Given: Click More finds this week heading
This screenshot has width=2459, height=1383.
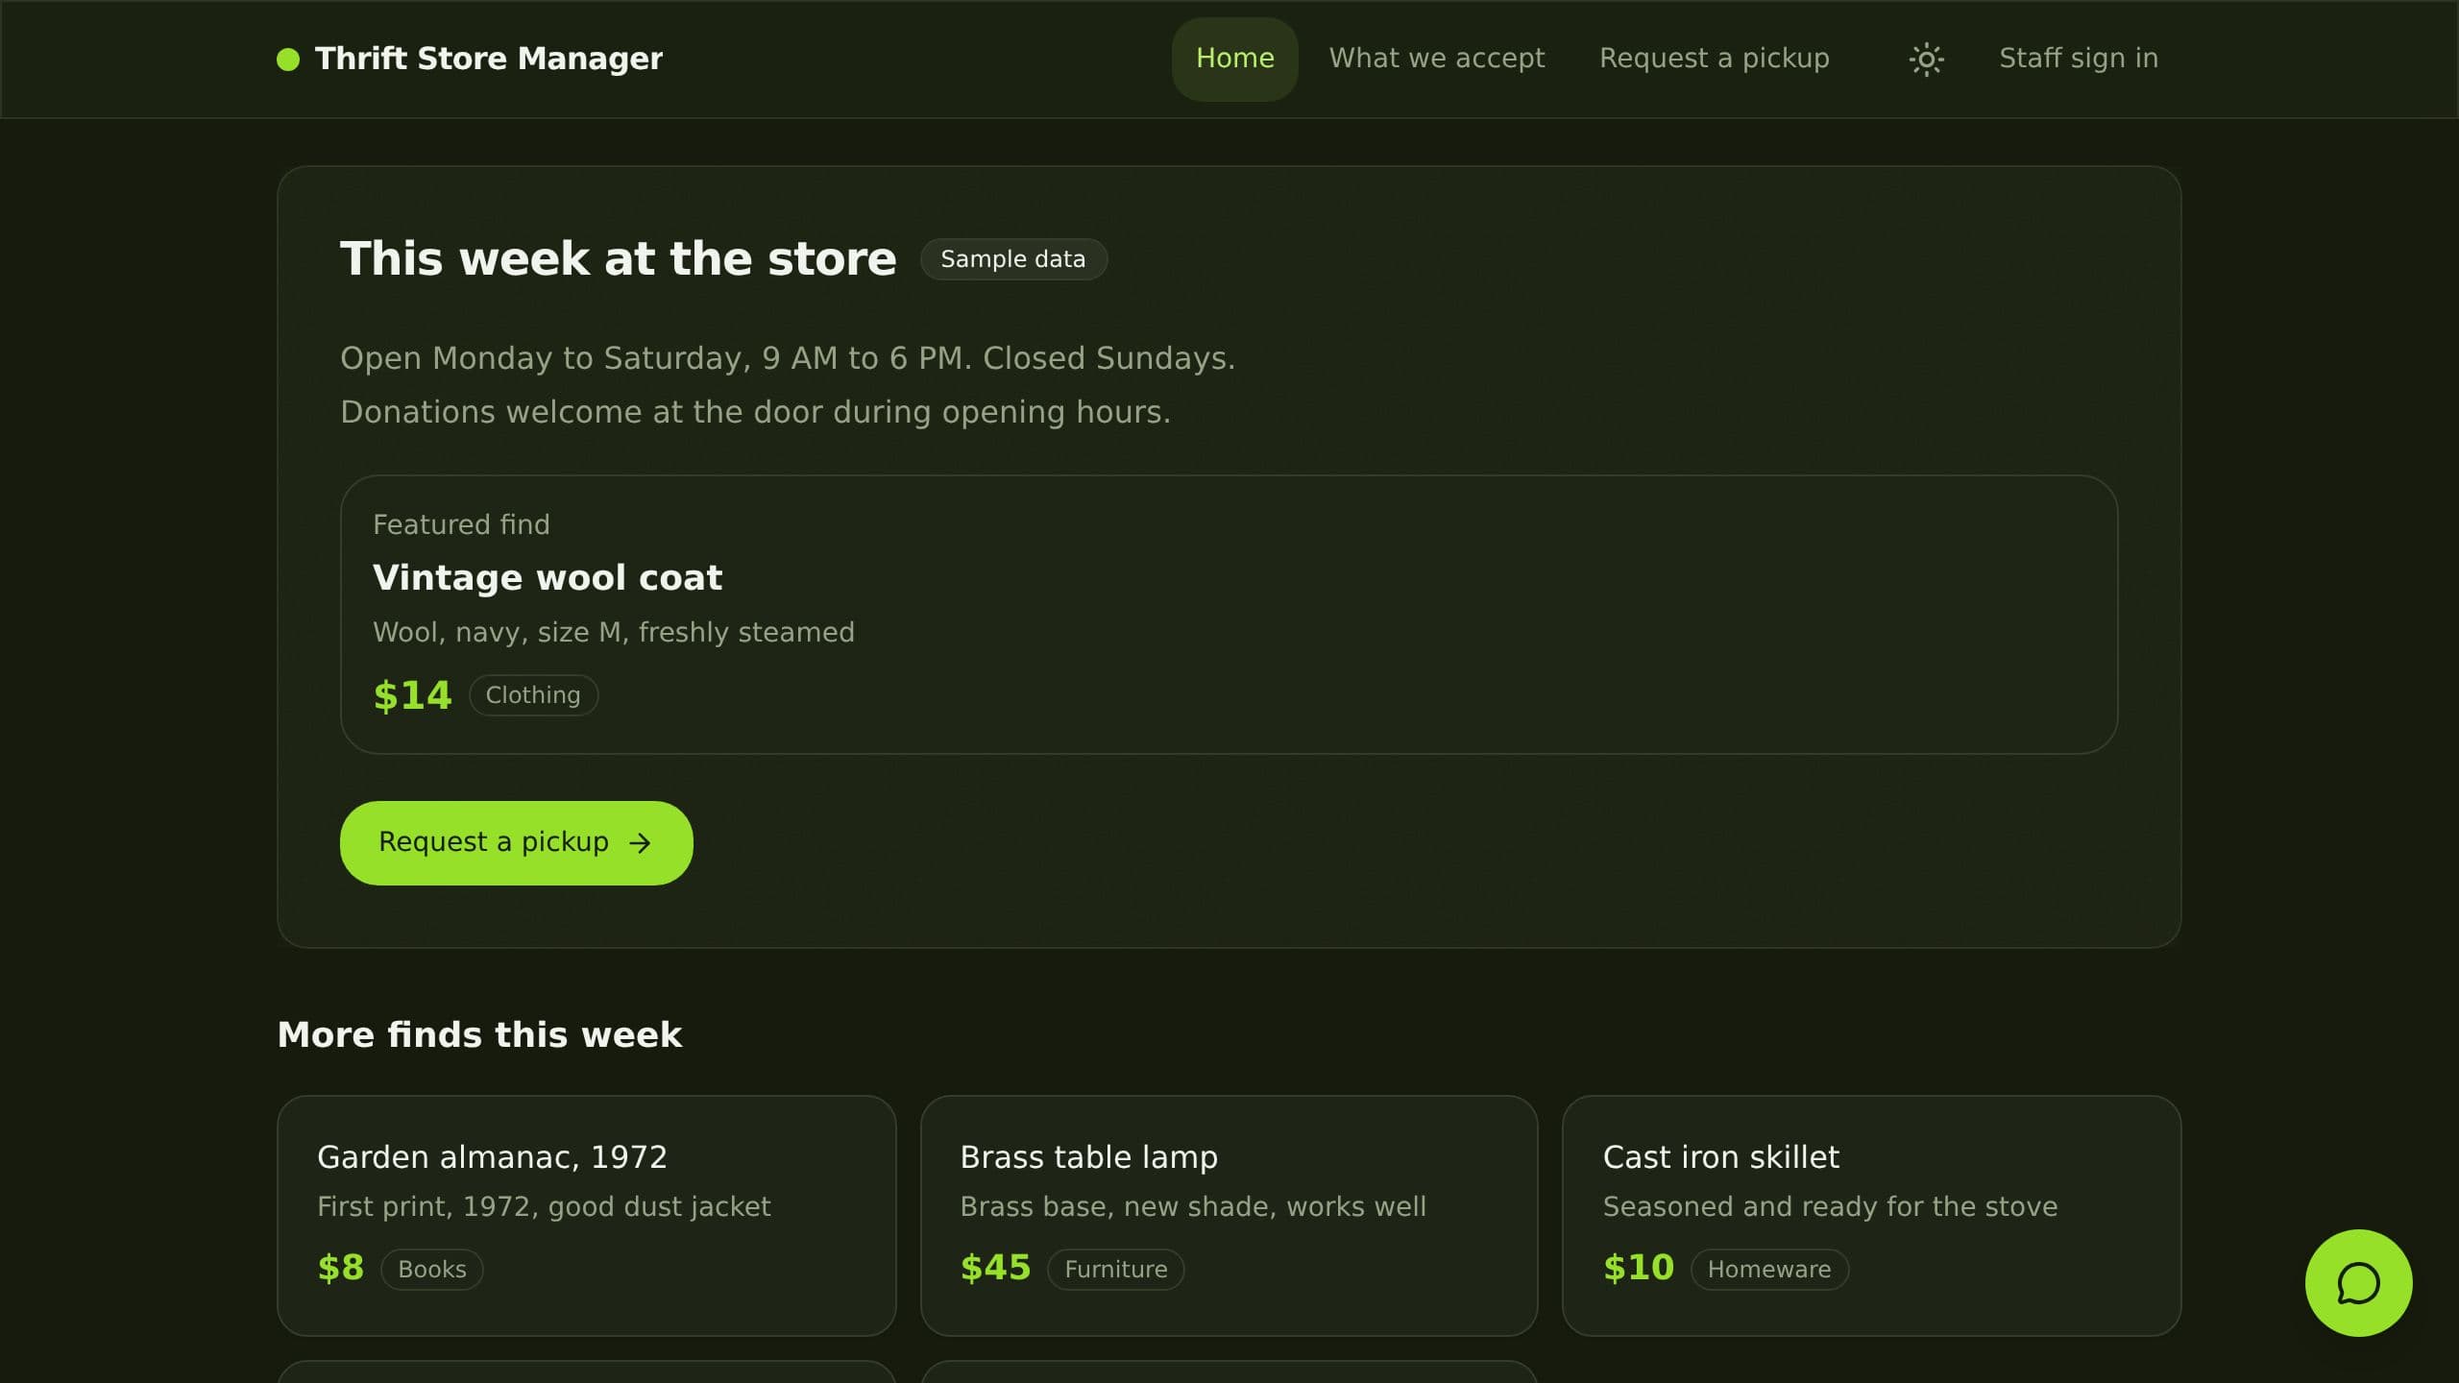Looking at the screenshot, I should (479, 1035).
